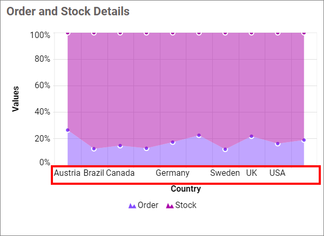Toggle the Stock series legend label
324x236 pixels.
tap(185, 205)
